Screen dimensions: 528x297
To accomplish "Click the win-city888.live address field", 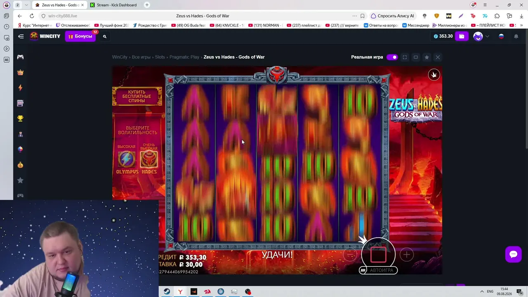I will click(x=63, y=16).
